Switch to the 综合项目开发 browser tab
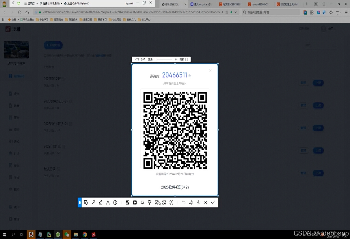Image resolution: width=350 pixels, height=239 pixels. pos(174,4)
